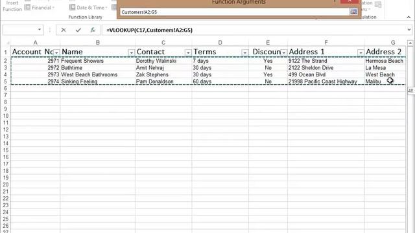Image resolution: width=415 pixels, height=233 pixels.
Task: Click the Zak Stephens contact cell
Action: pos(163,74)
